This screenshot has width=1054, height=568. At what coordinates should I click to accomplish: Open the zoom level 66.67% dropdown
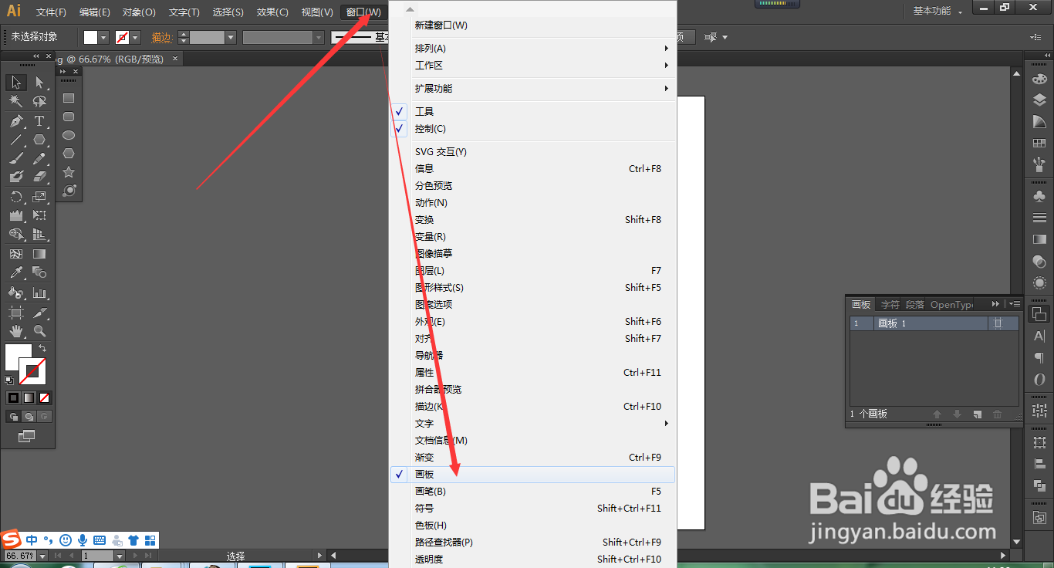point(42,556)
